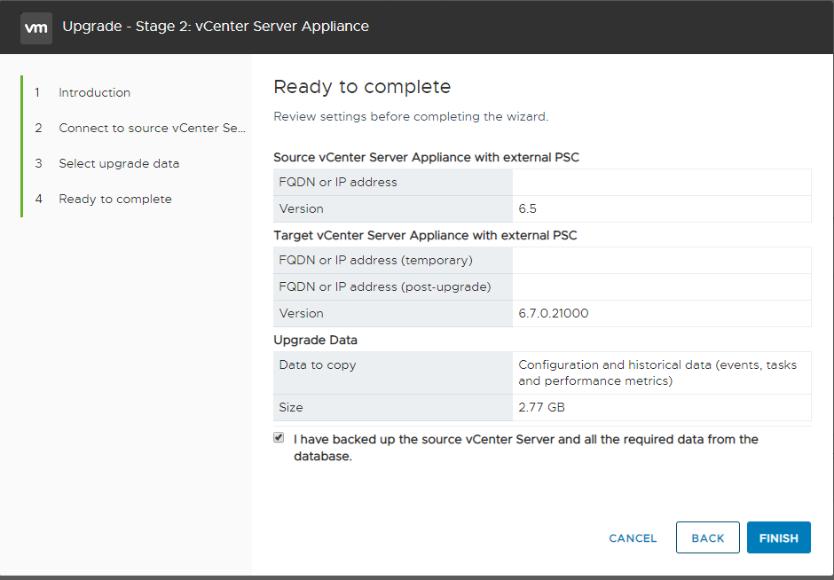Click the Data to copy description text

click(x=657, y=372)
